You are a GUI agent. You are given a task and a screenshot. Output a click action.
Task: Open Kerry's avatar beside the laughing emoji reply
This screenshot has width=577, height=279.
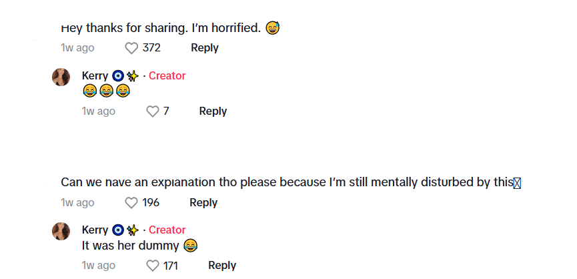click(61, 77)
